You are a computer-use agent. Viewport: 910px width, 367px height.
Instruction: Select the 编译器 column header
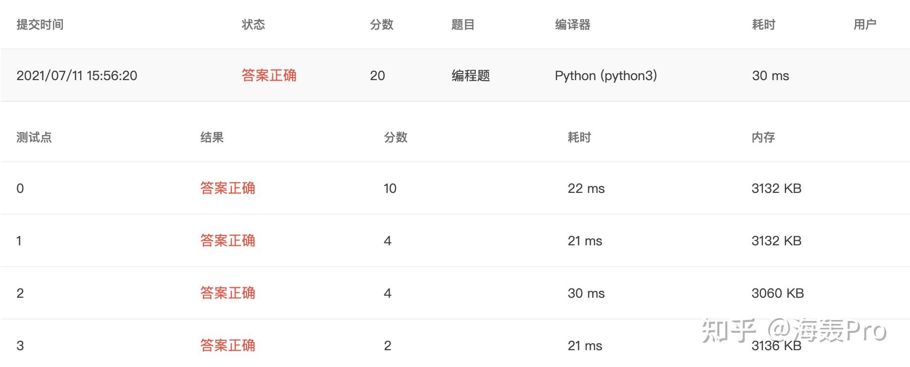(572, 25)
